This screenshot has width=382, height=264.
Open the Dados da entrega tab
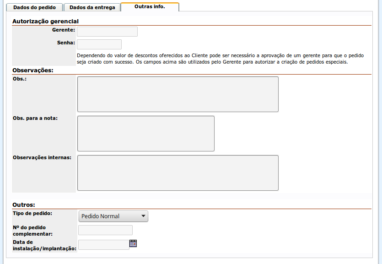tap(92, 7)
